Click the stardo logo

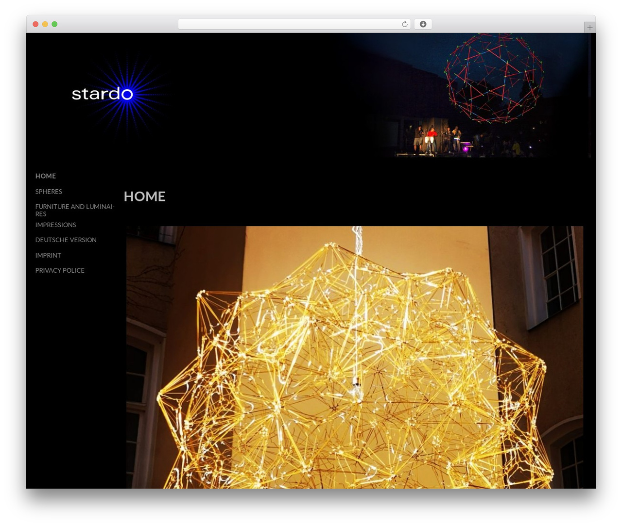[x=103, y=94]
